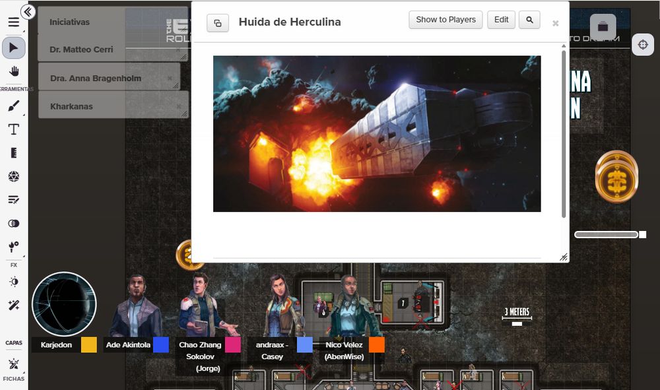Toggle the day/night brightness FX tool
The height and width of the screenshot is (390, 660).
click(13, 282)
